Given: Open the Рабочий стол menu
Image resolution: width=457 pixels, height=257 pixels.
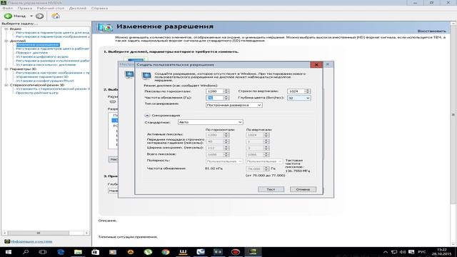Looking at the screenshot, I should click(51, 8).
